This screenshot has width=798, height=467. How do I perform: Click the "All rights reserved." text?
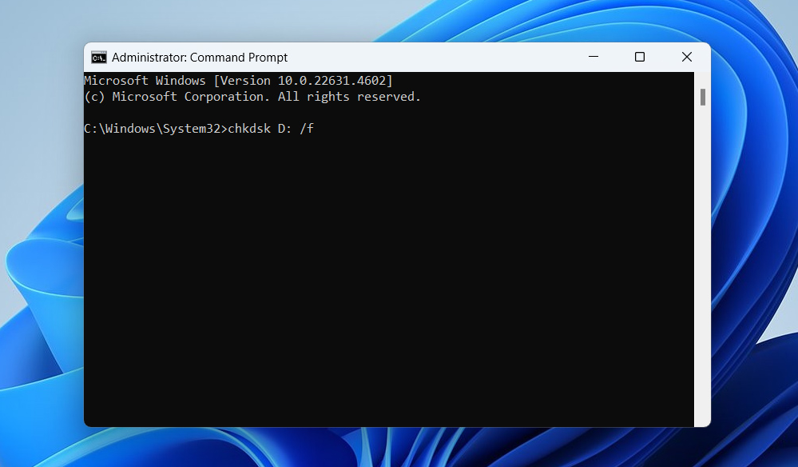click(x=349, y=97)
